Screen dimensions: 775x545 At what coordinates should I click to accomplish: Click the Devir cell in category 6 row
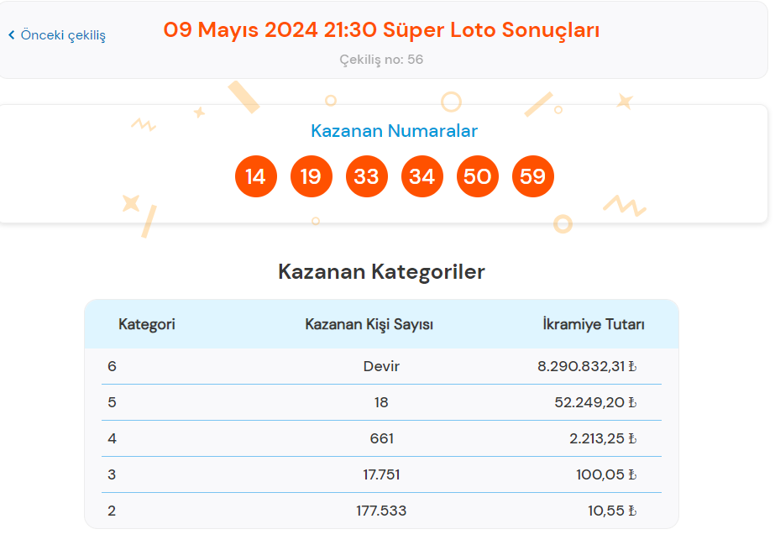point(381,367)
